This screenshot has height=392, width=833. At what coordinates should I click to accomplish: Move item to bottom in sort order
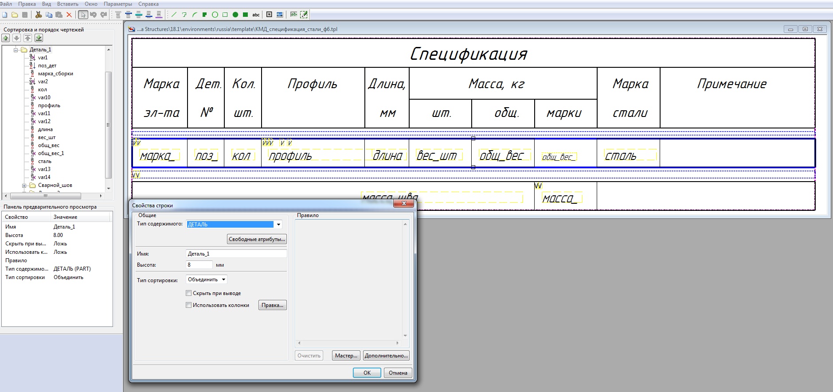[x=39, y=38]
